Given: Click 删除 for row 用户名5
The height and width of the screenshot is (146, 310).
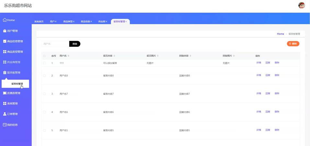Looking at the screenshot, I should (x=277, y=130).
